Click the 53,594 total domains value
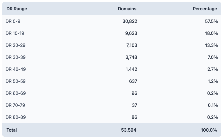Image resolution: width=224 pixels, height=140 pixels. coord(129,130)
